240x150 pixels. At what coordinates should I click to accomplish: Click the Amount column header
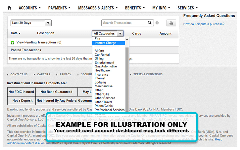166,33
